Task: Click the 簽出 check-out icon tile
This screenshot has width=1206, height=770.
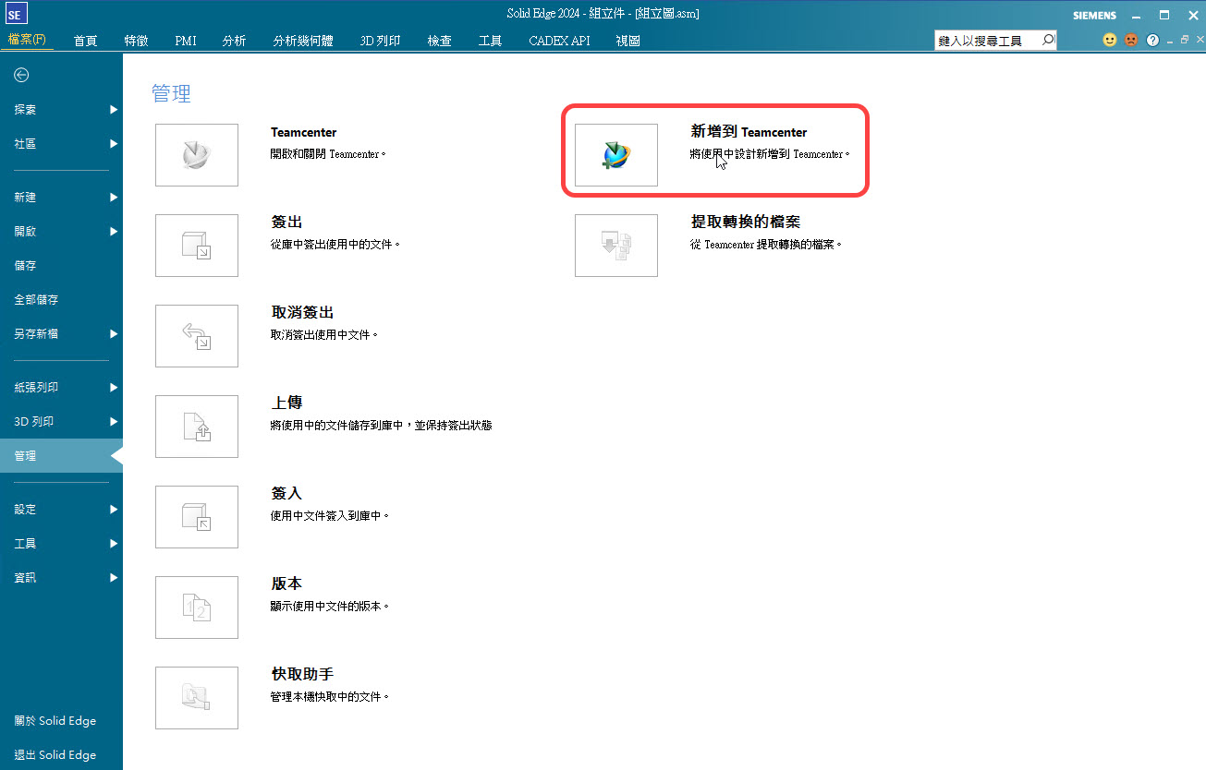Action: 197,246
